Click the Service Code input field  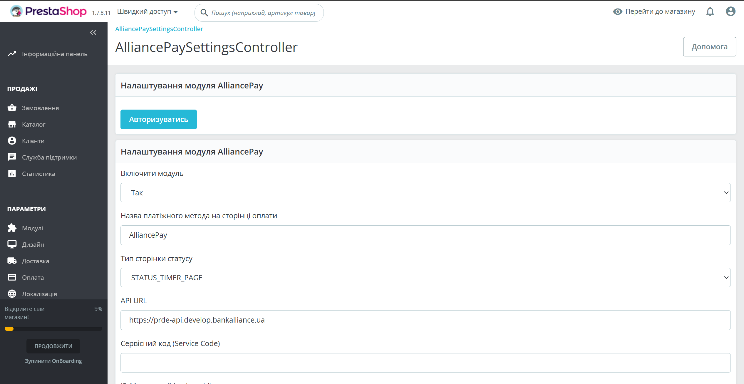(x=425, y=363)
